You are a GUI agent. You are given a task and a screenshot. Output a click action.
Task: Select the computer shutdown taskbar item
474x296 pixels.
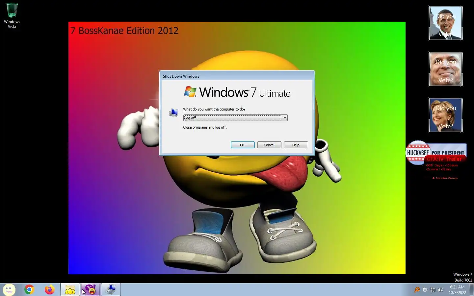click(111, 289)
